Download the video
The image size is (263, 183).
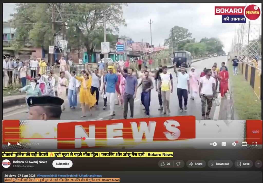tap(220, 164)
